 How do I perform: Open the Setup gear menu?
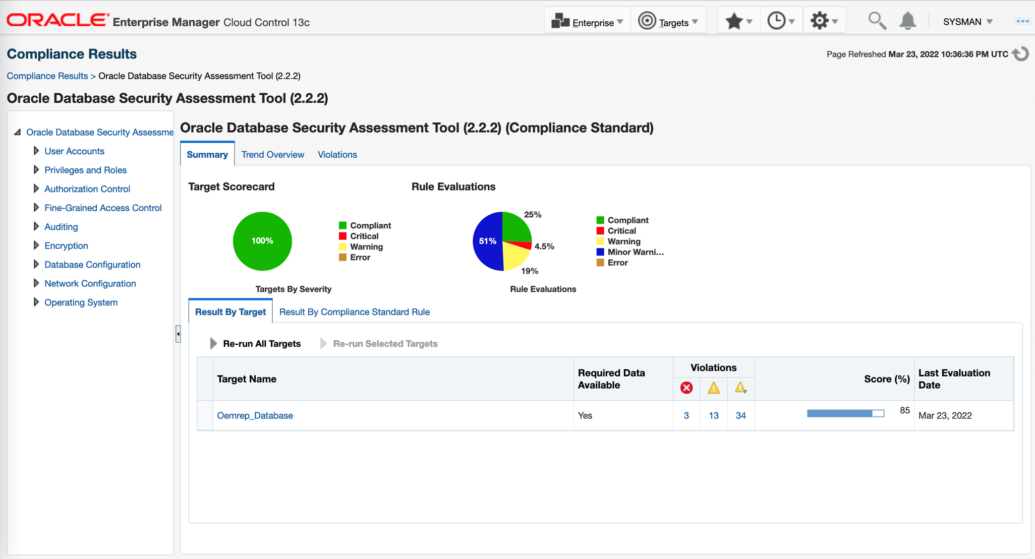[824, 21]
